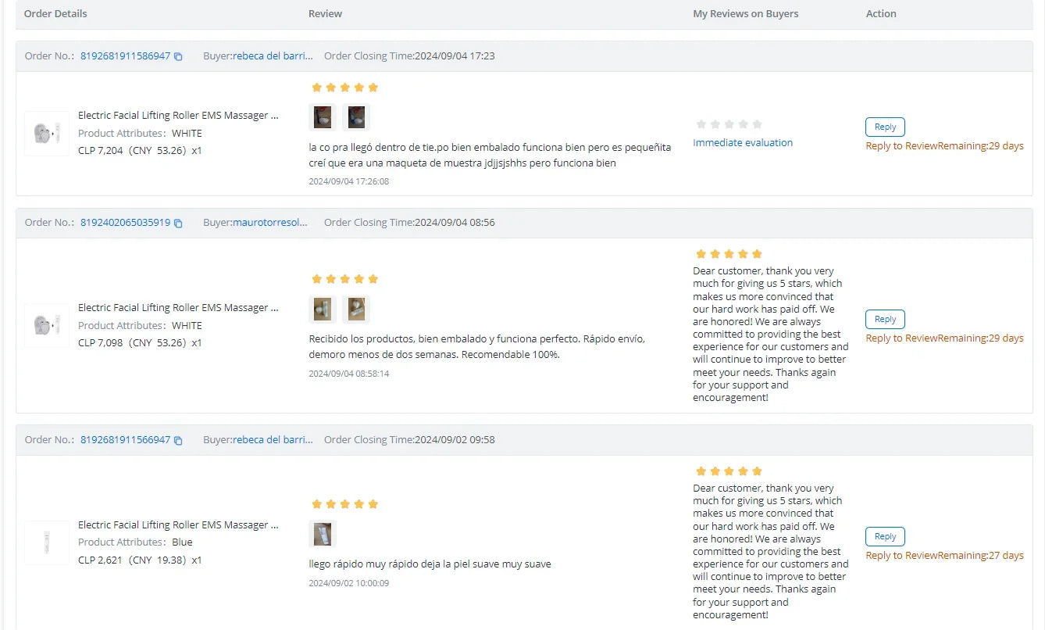
Task: Reply to the Blue product review
Action: 885,536
